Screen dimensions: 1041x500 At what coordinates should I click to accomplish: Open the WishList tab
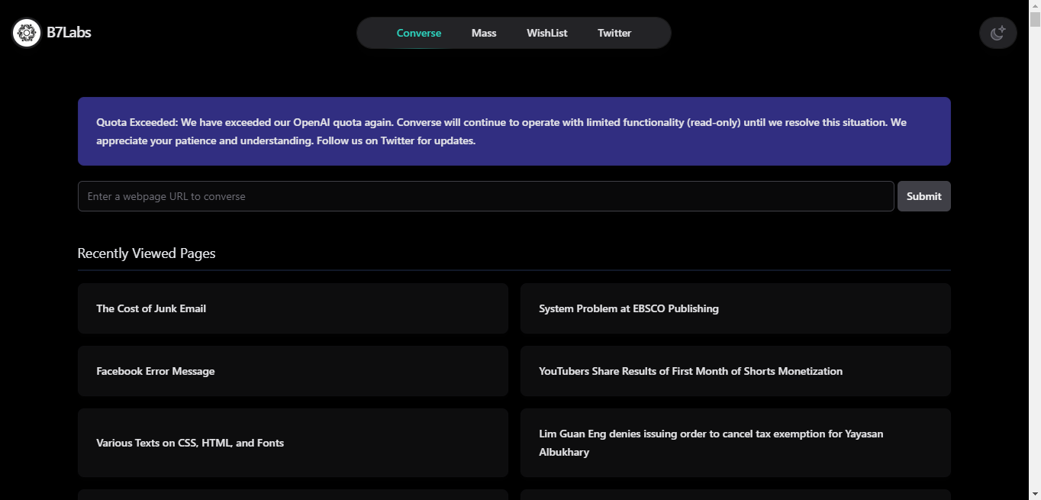pos(547,33)
